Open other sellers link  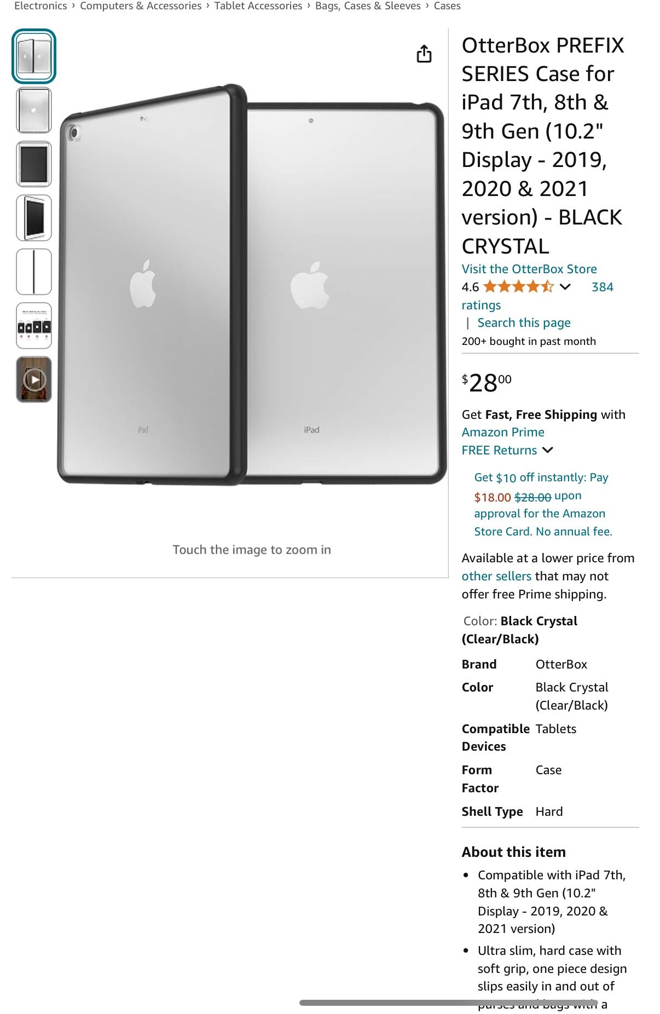pos(496,576)
